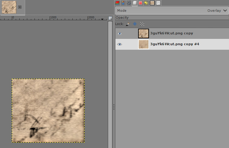The image size is (229, 148).
Task: Click '3guYk6Wcut.png copy #4' layer thumbnail
Action: point(143,44)
